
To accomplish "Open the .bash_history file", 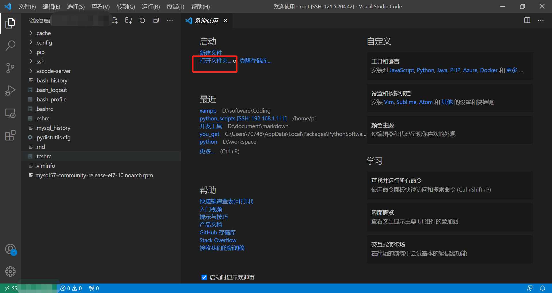I will [101, 80].
